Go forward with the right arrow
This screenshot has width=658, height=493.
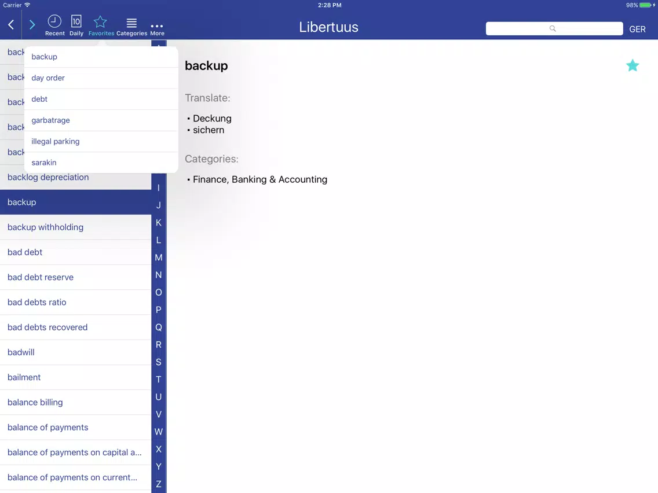coord(32,25)
